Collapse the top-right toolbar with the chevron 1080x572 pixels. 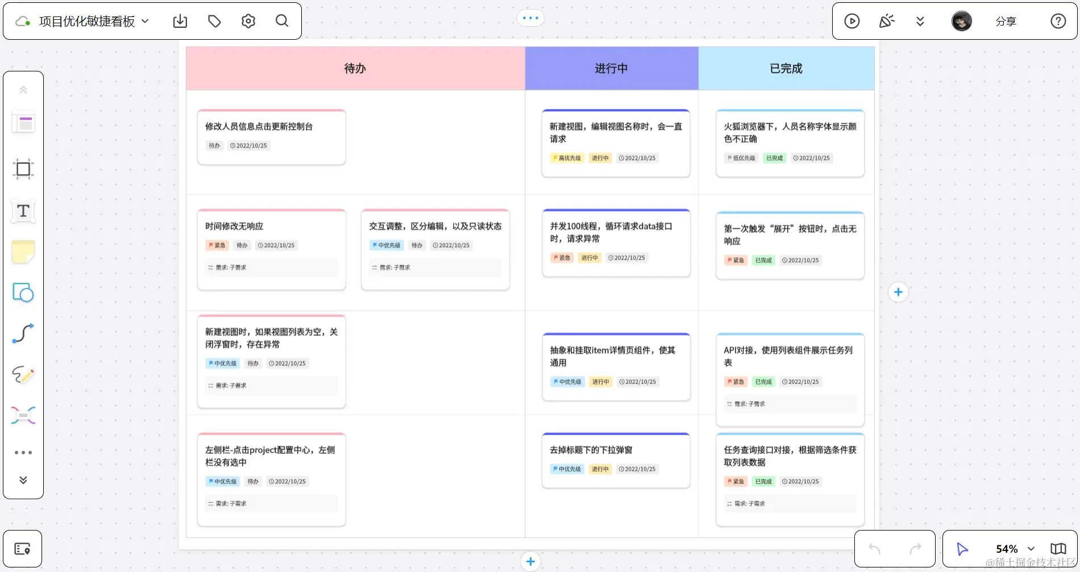920,21
